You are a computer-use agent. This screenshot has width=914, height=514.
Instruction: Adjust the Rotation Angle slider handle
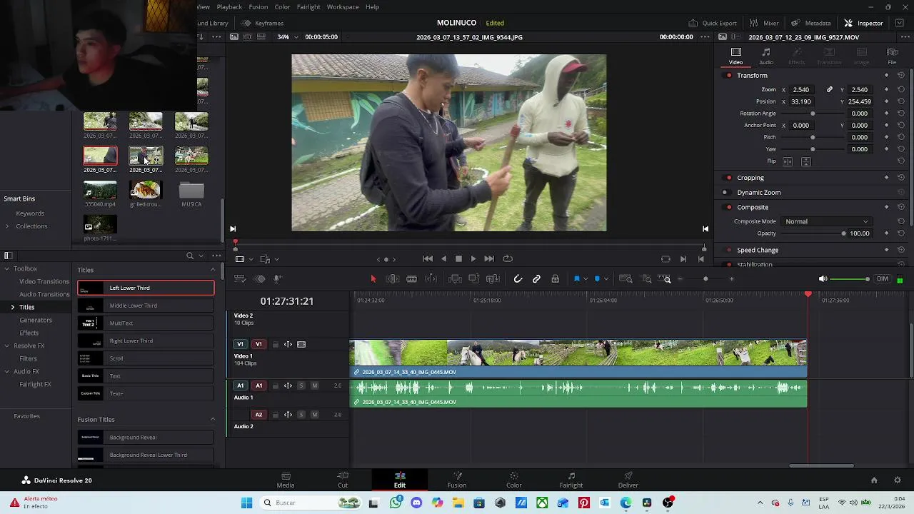click(x=813, y=114)
